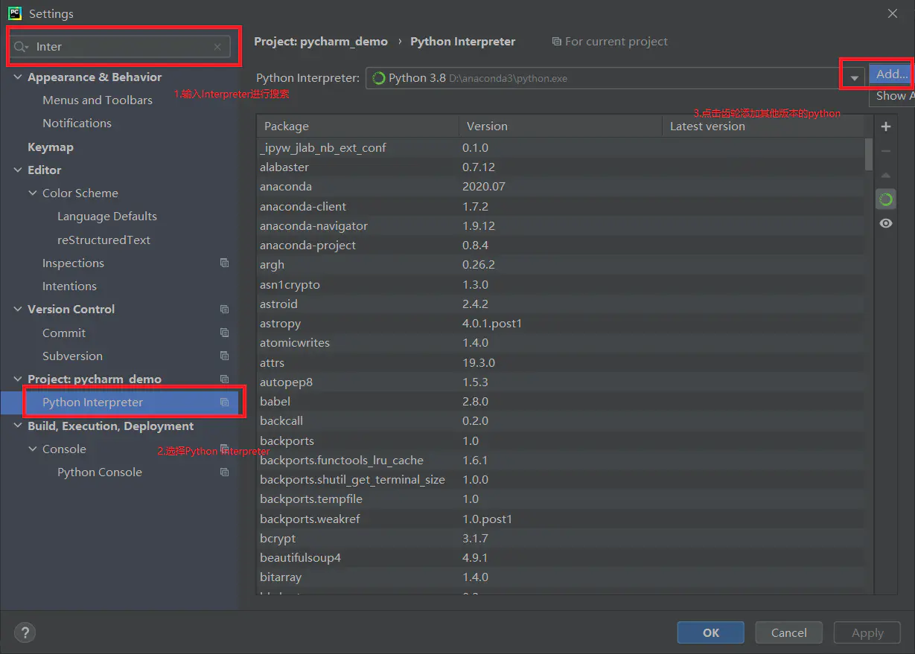915x654 pixels.
Task: Collapse the Console node
Action: [33, 449]
